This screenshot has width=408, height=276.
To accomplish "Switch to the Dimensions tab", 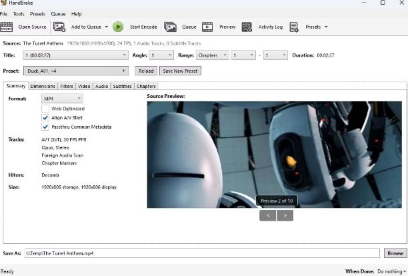I will 43,87.
